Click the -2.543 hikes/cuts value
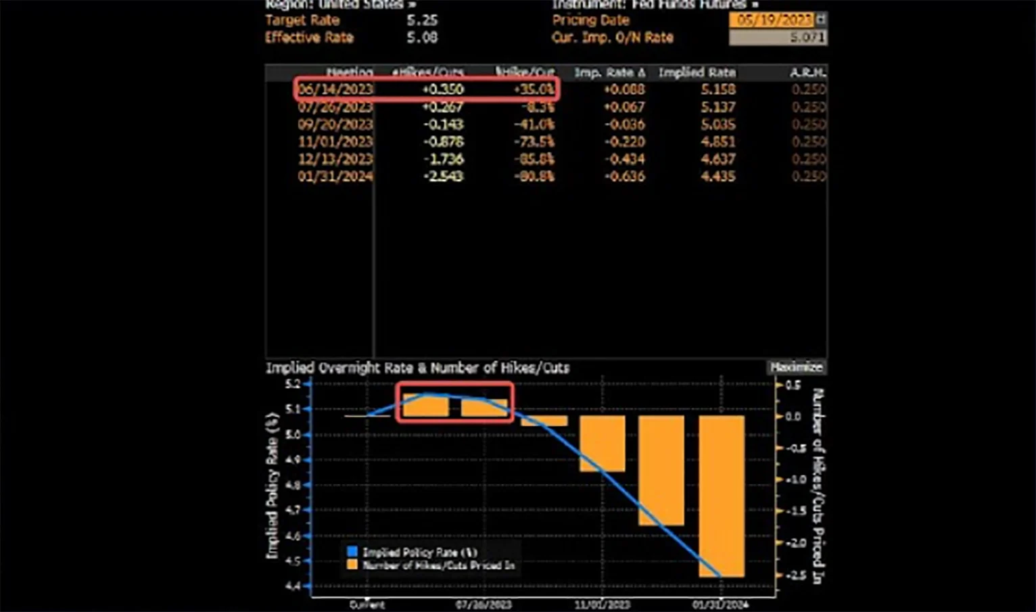 [443, 176]
